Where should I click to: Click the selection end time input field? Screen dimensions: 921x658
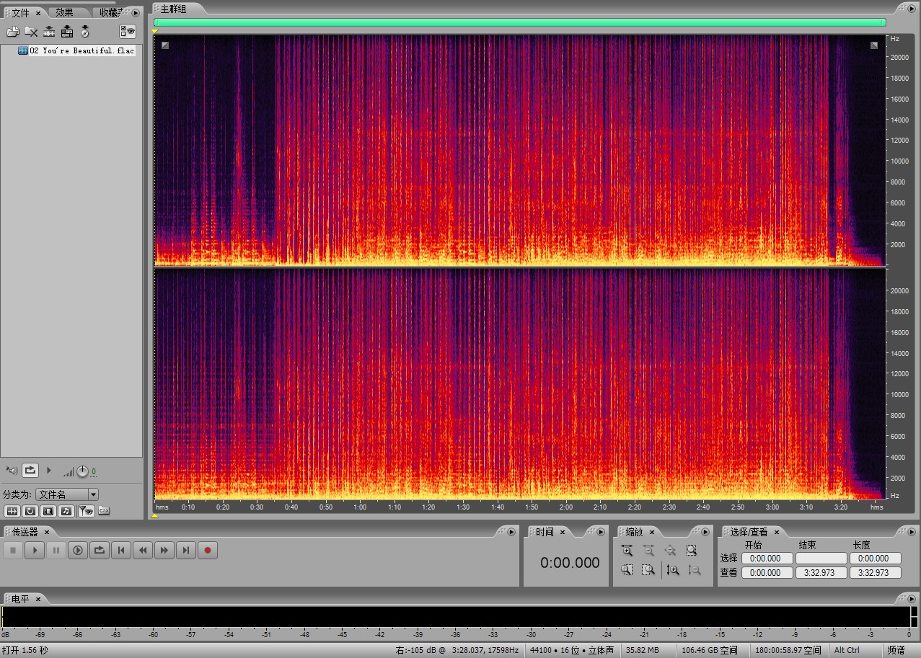821,559
